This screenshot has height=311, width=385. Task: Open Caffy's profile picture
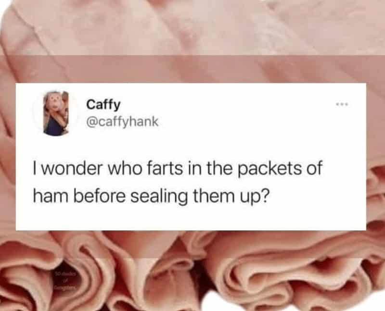tap(56, 113)
